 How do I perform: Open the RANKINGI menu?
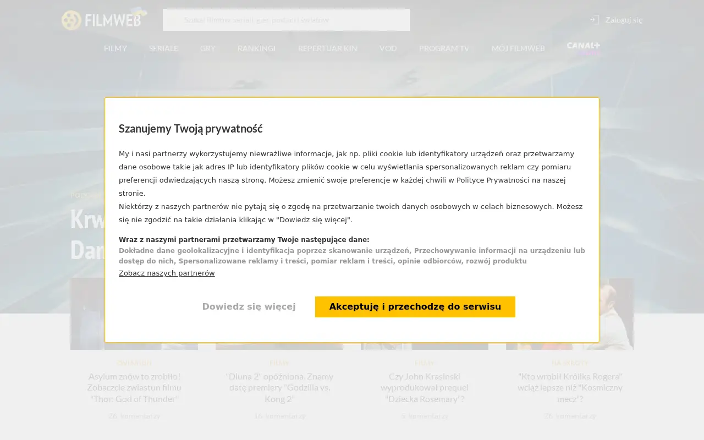257,48
